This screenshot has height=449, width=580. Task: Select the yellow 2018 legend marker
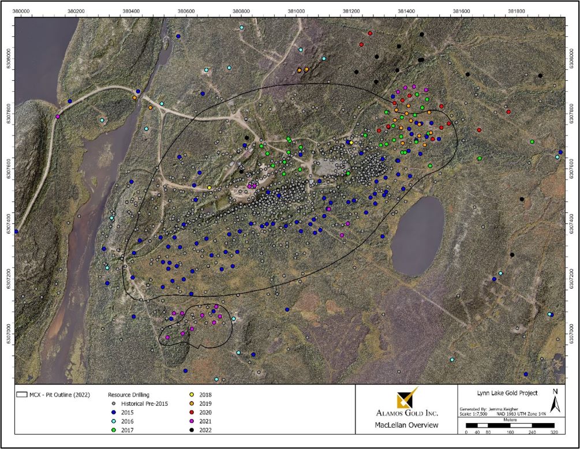tap(193, 395)
